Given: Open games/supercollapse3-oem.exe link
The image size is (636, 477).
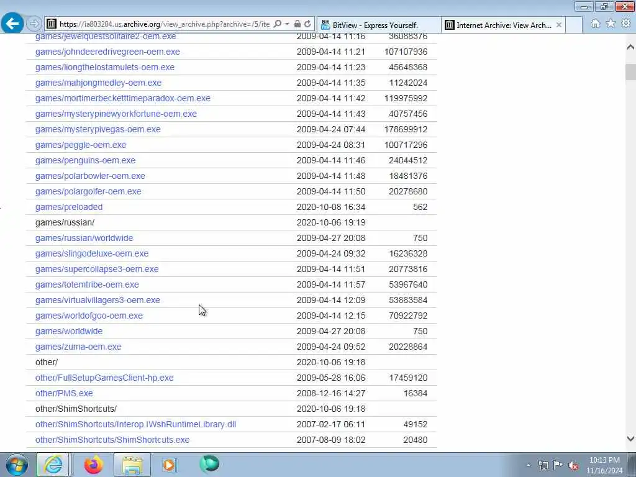Looking at the screenshot, I should point(97,269).
